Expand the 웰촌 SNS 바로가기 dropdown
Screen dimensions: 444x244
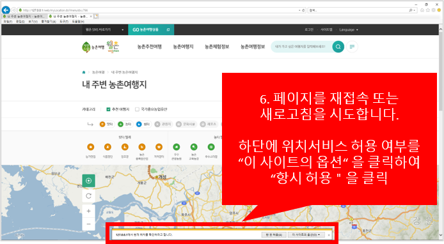click(x=105, y=29)
